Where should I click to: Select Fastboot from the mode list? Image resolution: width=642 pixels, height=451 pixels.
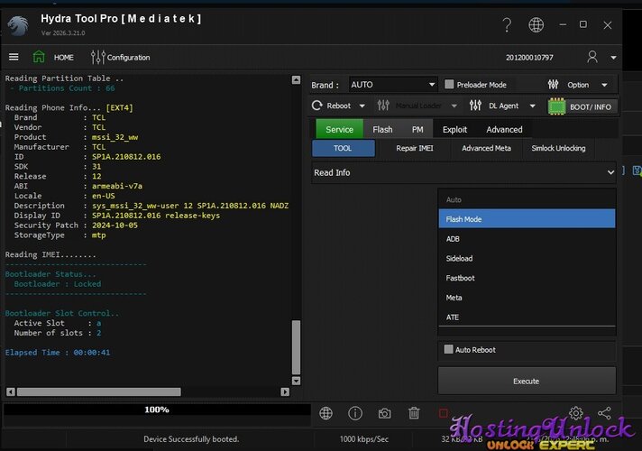pos(460,278)
